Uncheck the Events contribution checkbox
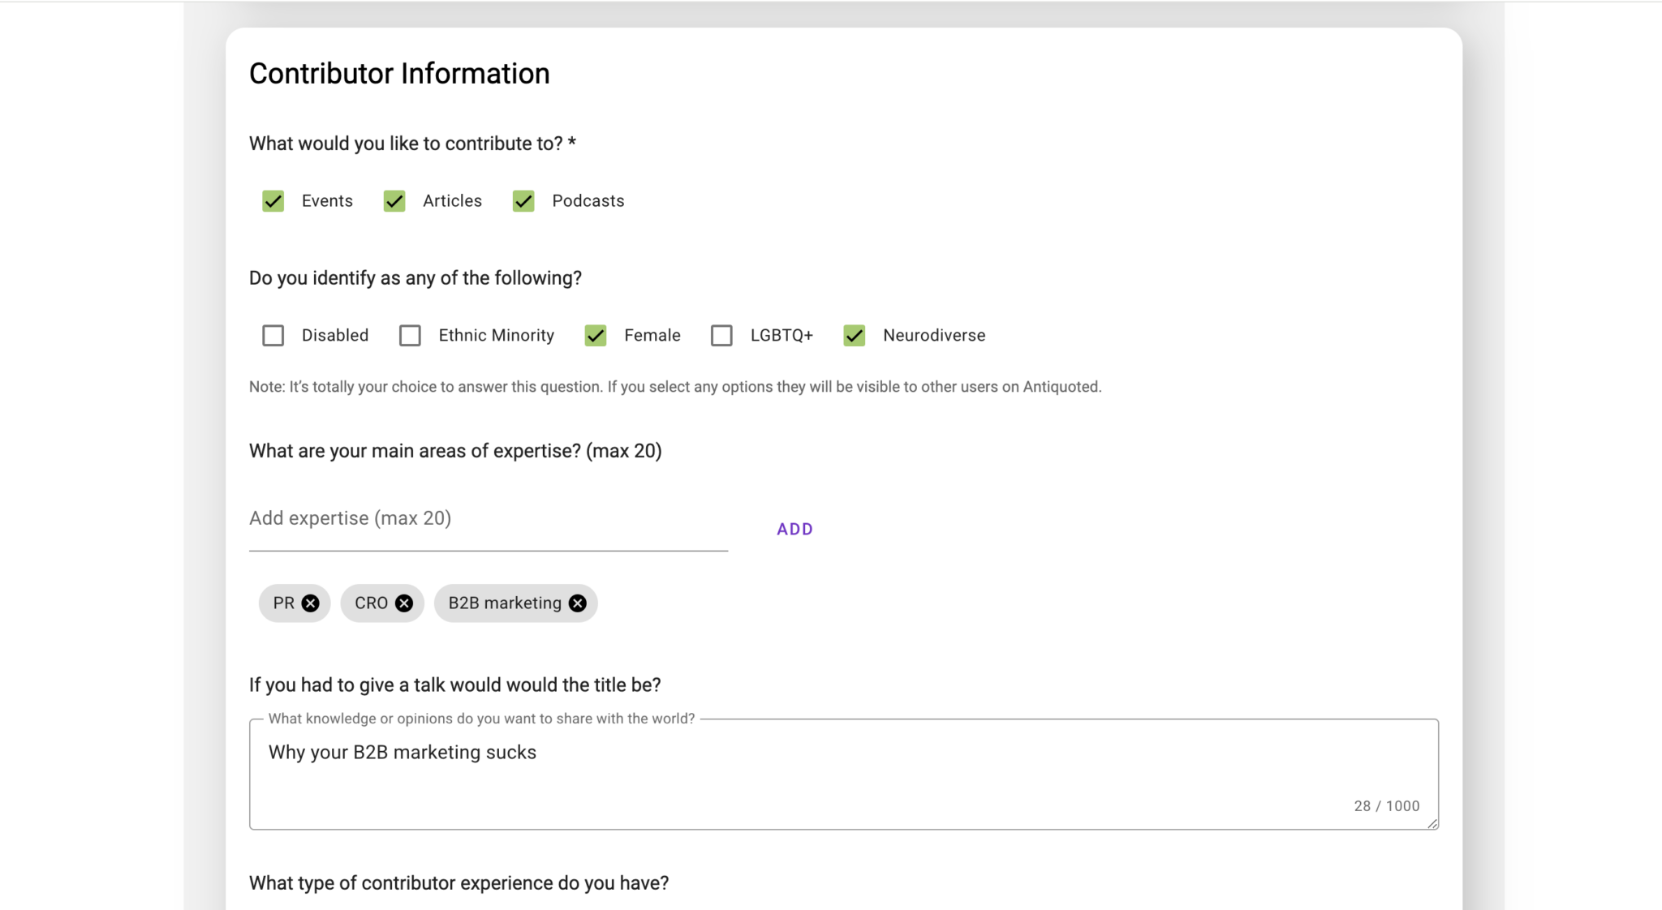 point(273,200)
